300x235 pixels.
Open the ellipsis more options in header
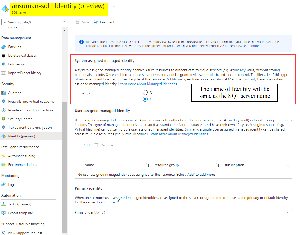[113, 6]
